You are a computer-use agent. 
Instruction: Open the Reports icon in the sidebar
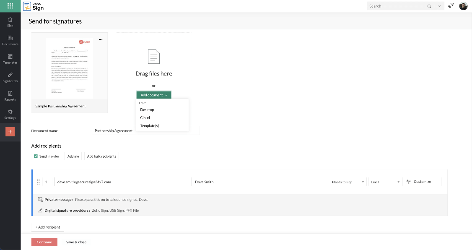point(10,96)
